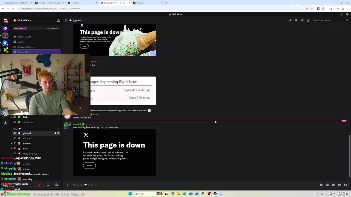Open Server Shop in sidebar
This screenshot has width=351, height=197.
point(36,52)
